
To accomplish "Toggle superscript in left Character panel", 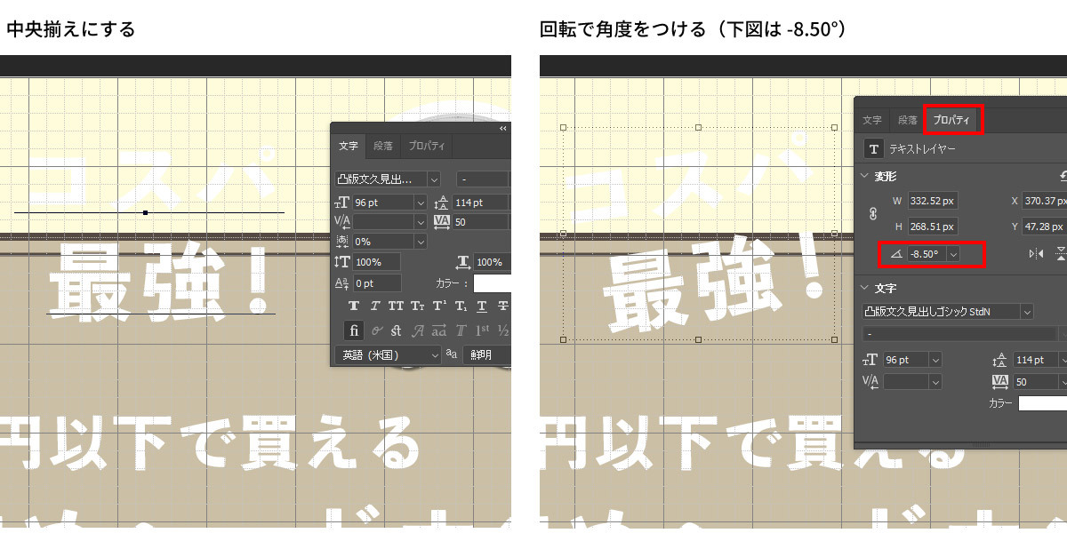I will [438, 306].
